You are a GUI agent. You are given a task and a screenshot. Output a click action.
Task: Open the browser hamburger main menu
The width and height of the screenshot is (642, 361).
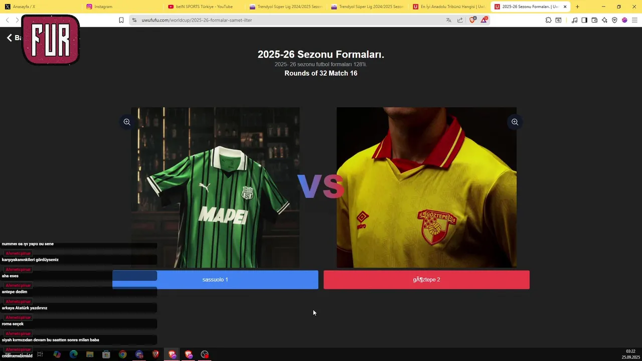pos(634,20)
